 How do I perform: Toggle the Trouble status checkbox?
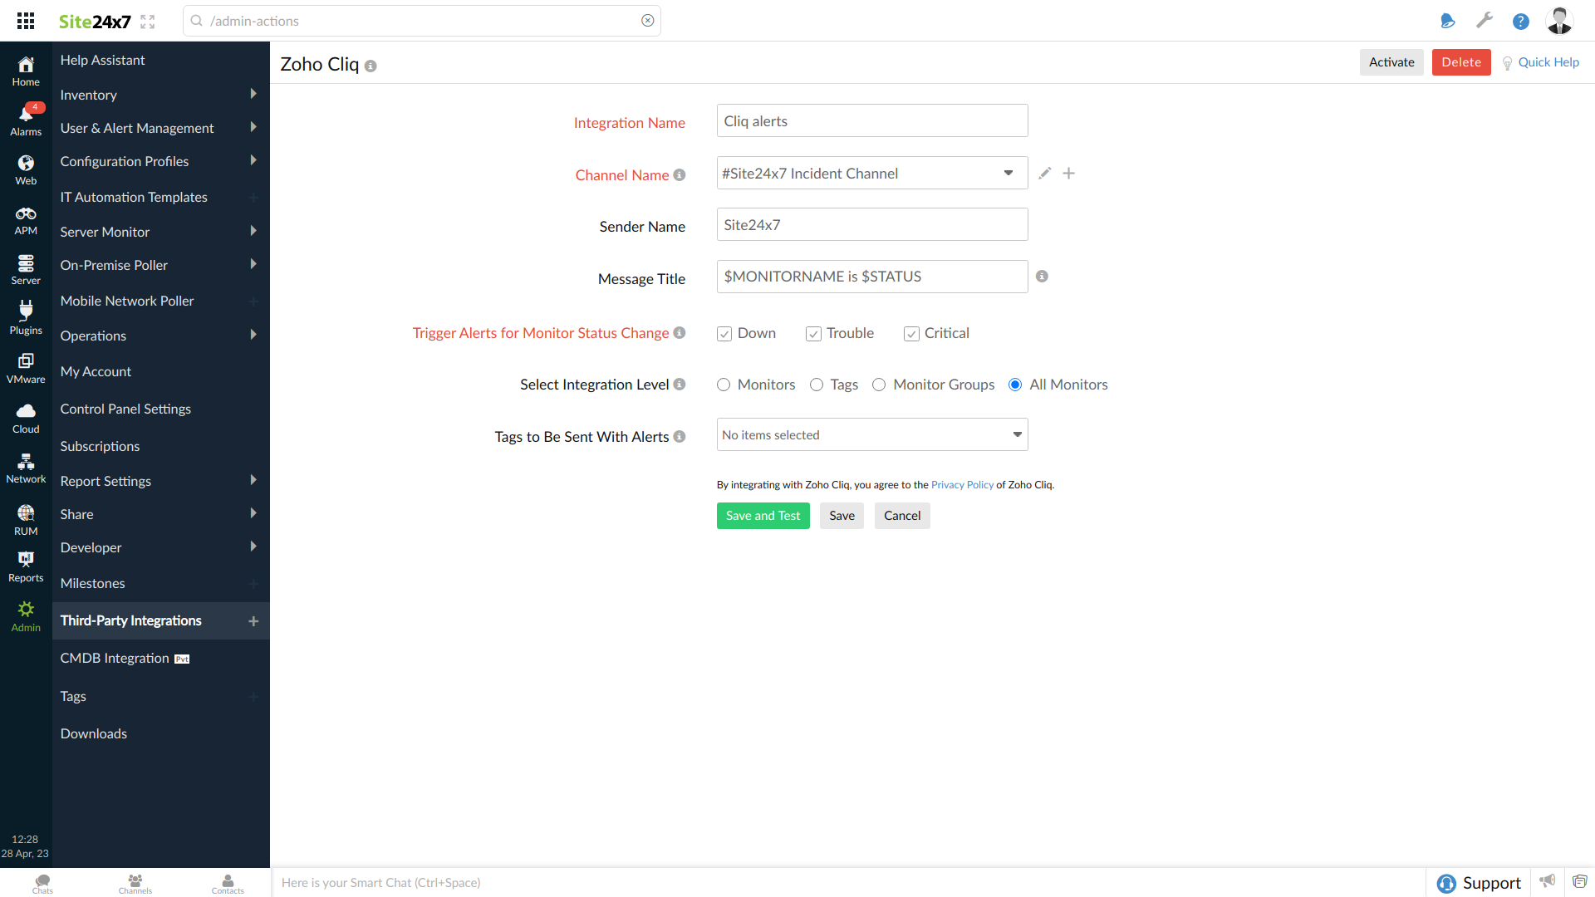(813, 334)
